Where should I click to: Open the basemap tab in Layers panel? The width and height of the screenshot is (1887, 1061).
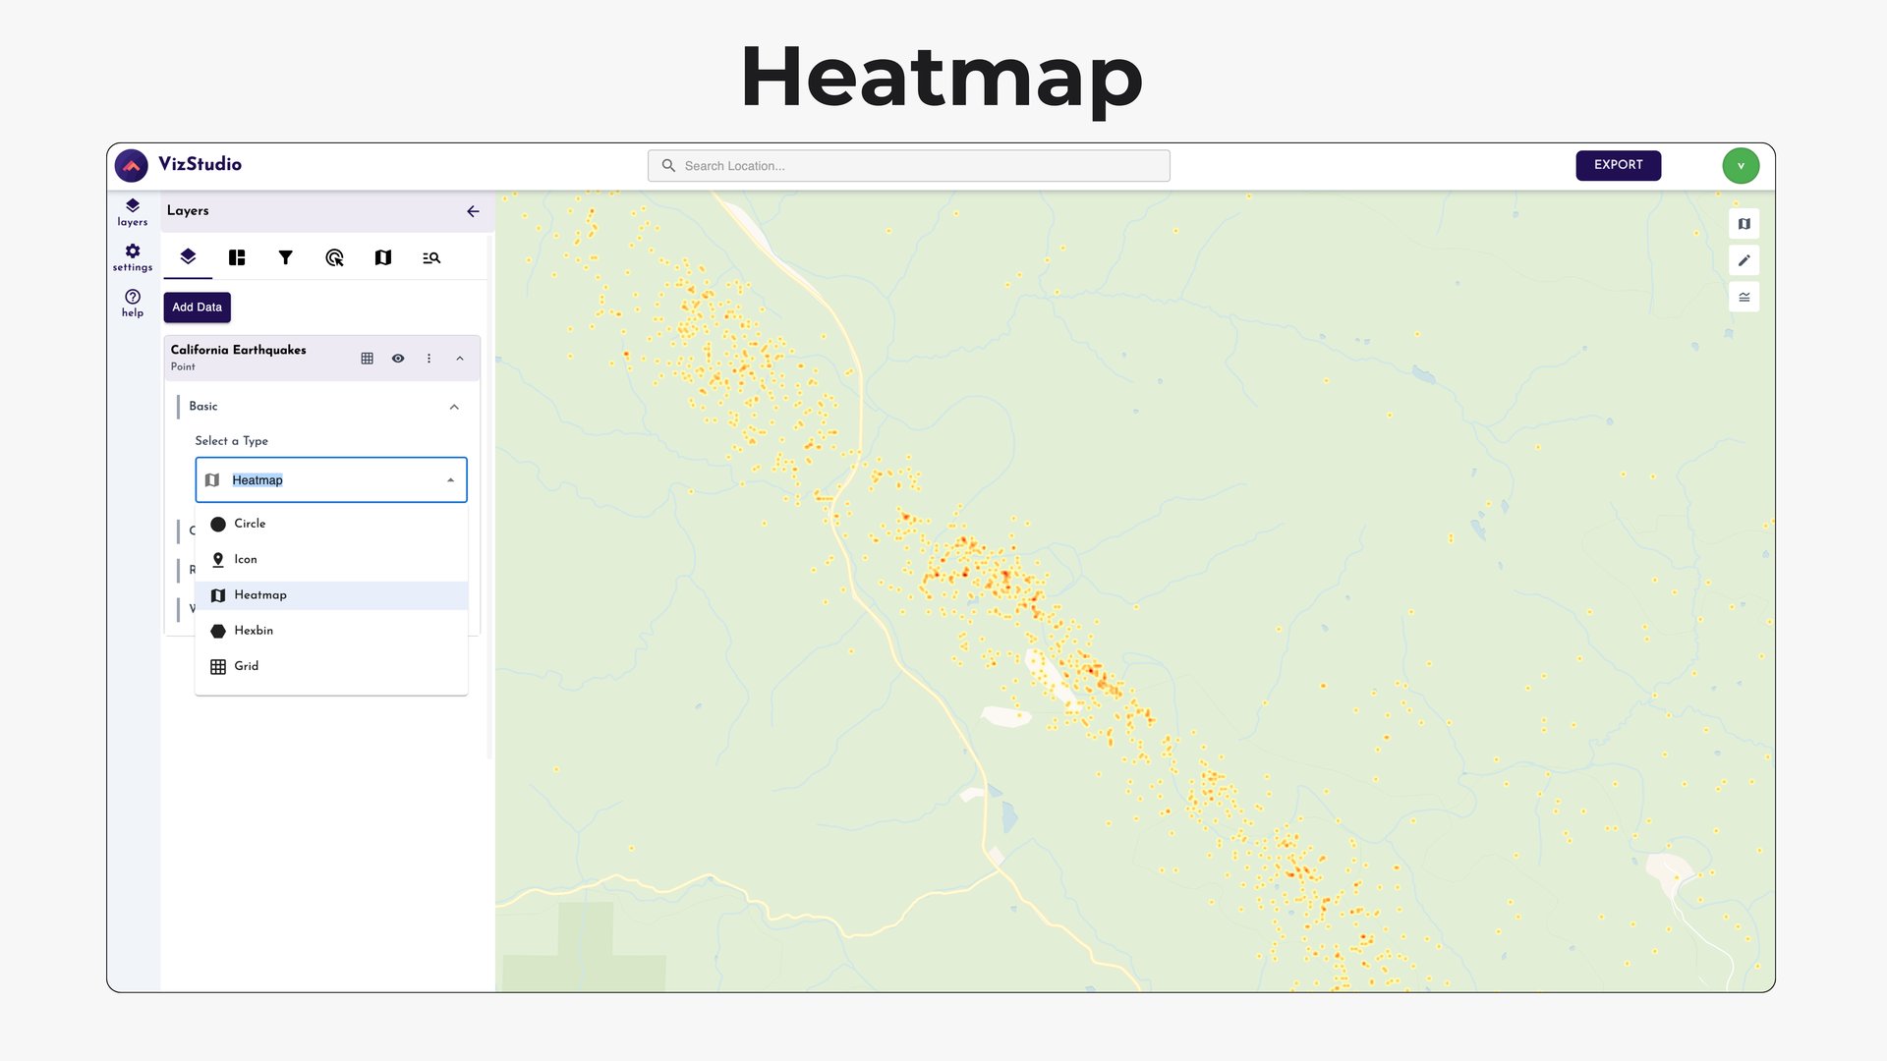point(383,257)
